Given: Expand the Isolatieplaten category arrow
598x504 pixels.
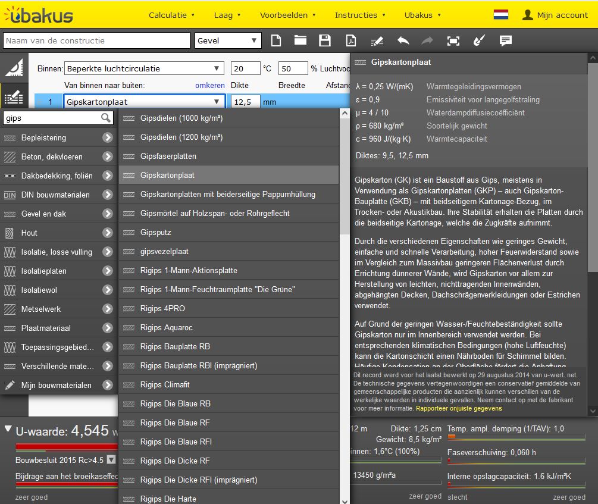Looking at the screenshot, I should [107, 271].
